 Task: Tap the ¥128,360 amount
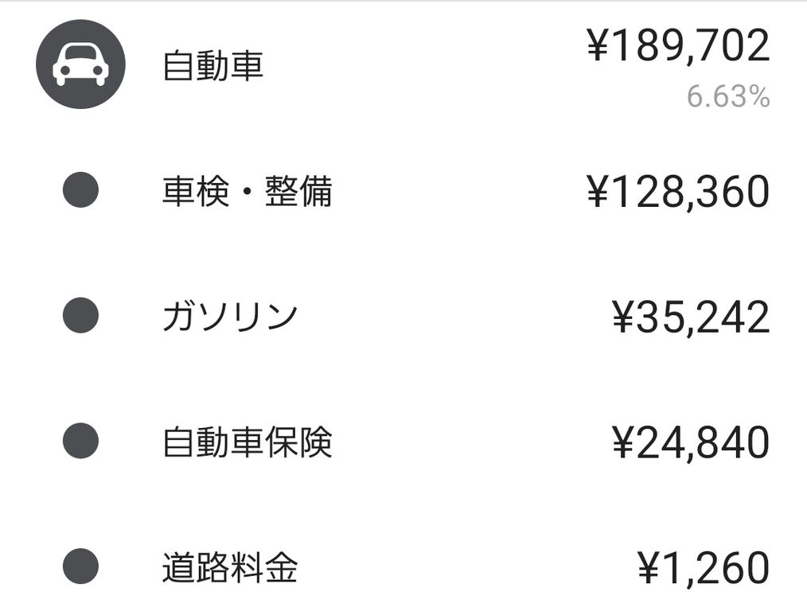tap(678, 192)
